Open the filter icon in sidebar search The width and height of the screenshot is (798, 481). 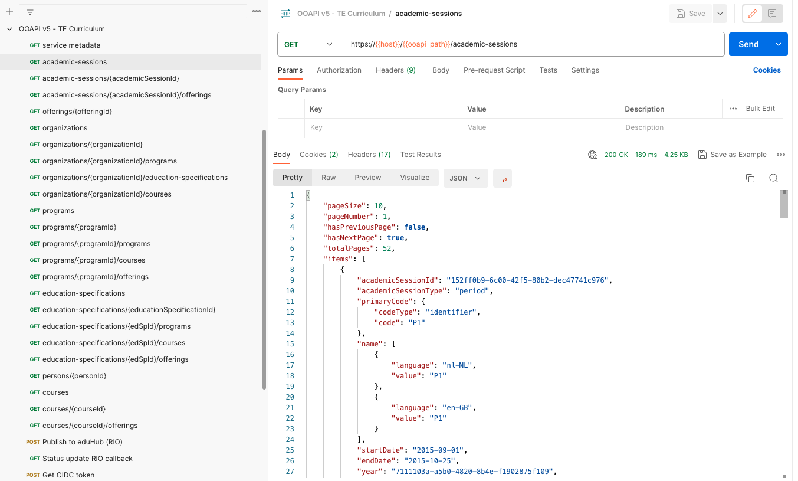[x=30, y=11]
